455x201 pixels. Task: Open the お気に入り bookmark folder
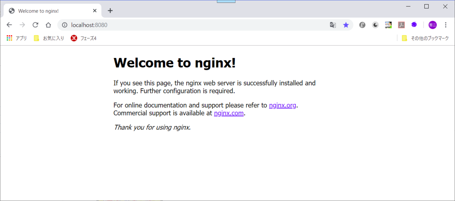pyautogui.click(x=49, y=38)
